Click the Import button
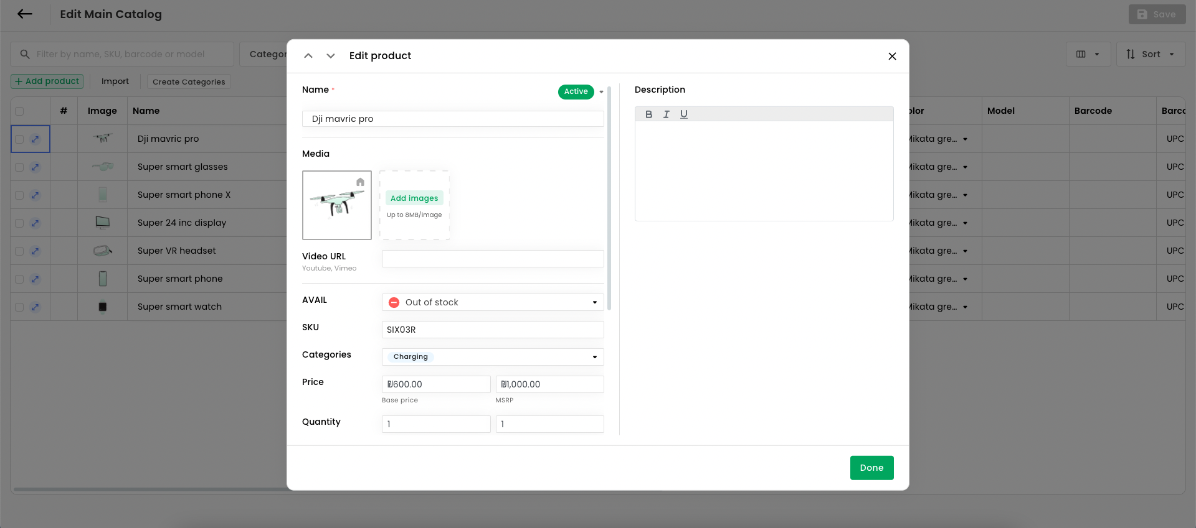The image size is (1196, 528). (x=115, y=81)
